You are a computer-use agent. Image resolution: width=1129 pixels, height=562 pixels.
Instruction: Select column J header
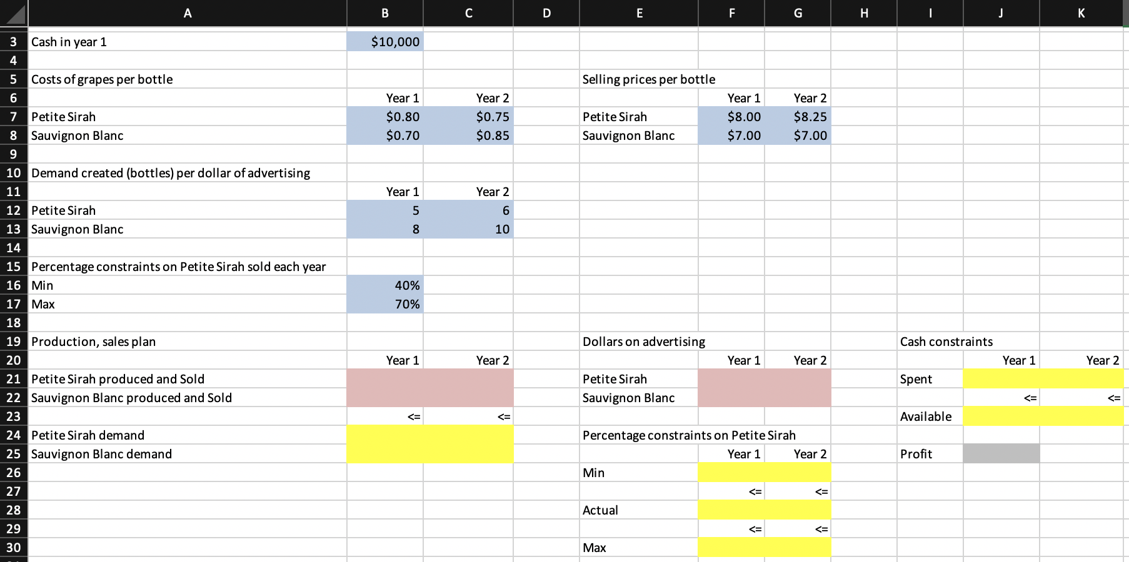click(x=1001, y=13)
